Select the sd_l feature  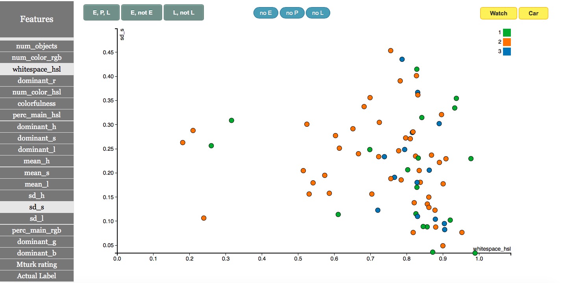coord(37,218)
